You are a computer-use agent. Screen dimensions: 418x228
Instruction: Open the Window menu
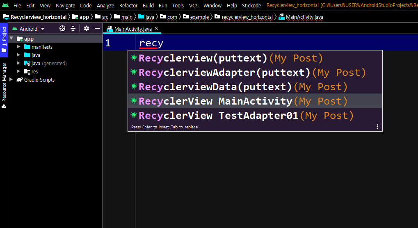pos(212,6)
